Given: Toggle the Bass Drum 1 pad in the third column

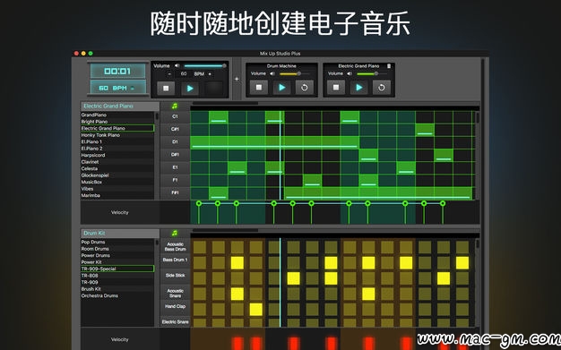Looking at the screenshot, I should coord(237,263).
